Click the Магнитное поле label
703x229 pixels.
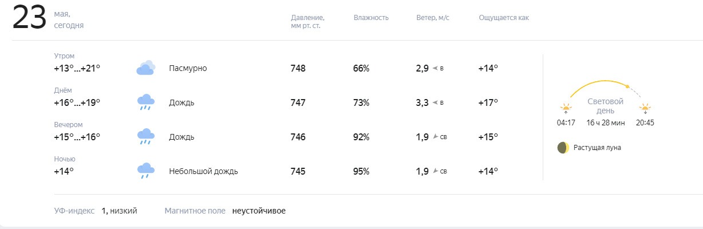195,211
